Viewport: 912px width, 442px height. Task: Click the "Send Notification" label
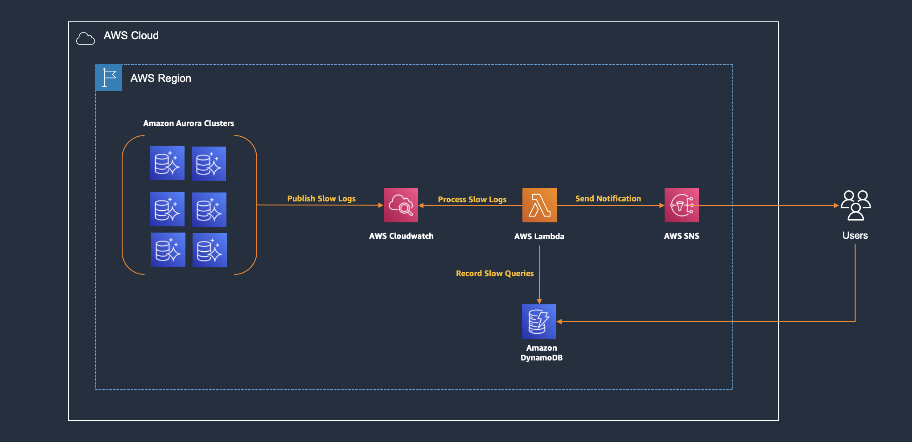point(608,199)
